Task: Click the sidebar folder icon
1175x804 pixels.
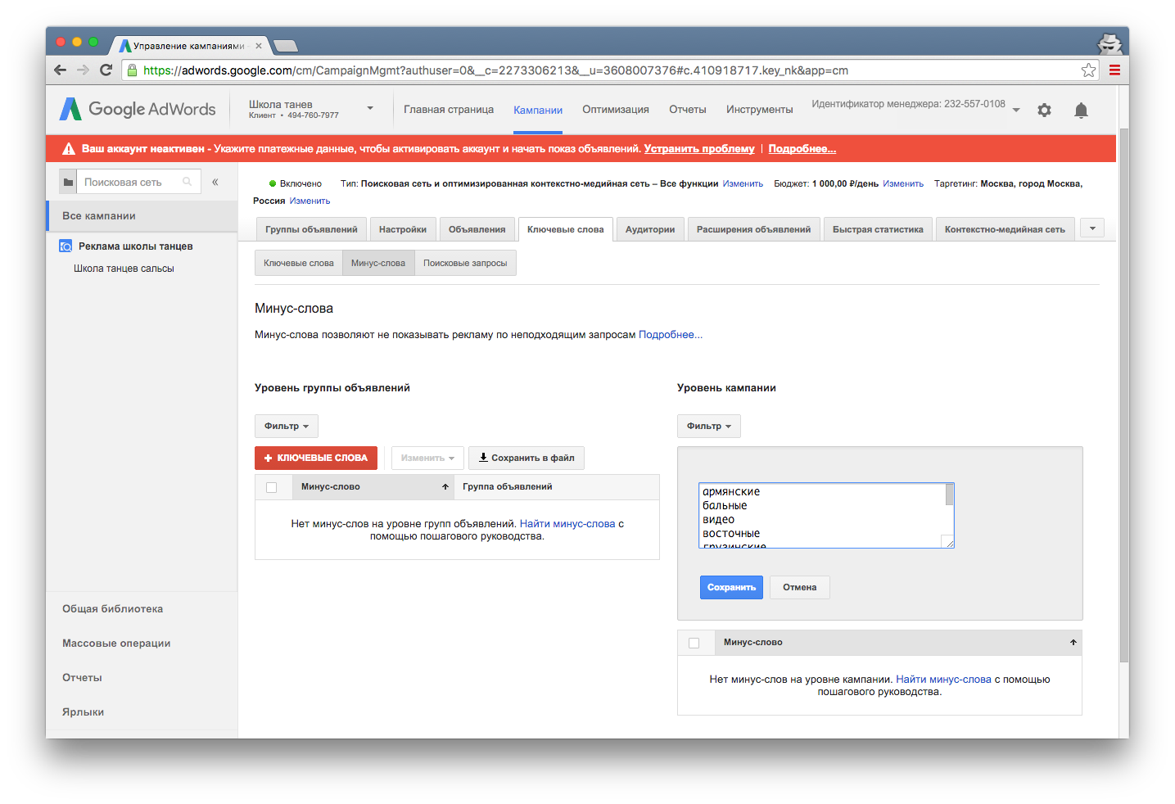Action: 69,182
